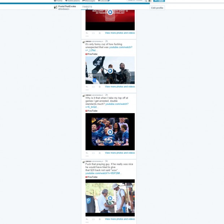Click the Edit profile button
Screen dimensions: 224x224
point(157,8)
